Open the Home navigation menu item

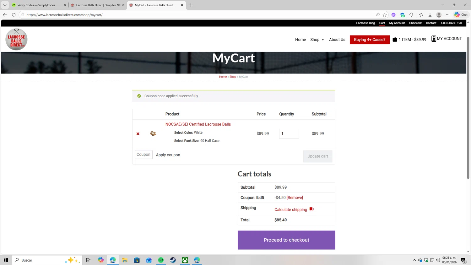point(300,40)
